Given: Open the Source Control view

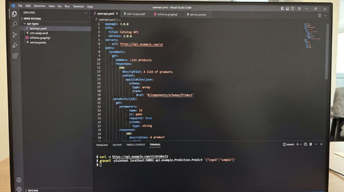Looking at the screenshot, I should 14,35.
